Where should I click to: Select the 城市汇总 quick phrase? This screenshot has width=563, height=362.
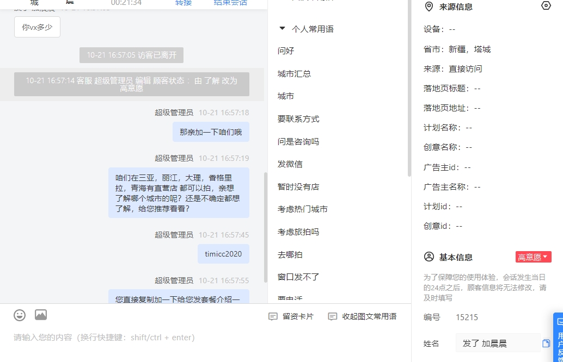[x=294, y=74]
